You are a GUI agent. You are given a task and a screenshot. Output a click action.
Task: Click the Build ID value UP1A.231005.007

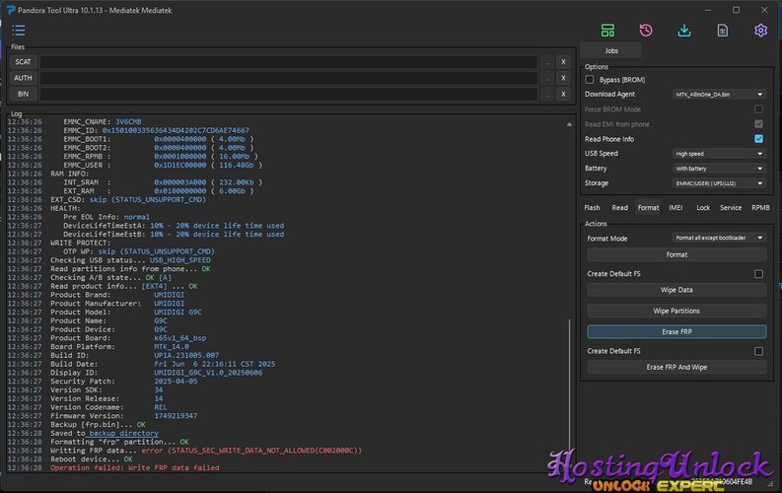click(x=186, y=355)
